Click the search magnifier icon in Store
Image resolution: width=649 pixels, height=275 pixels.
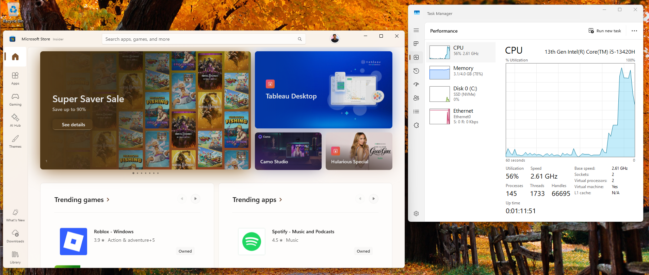click(300, 39)
